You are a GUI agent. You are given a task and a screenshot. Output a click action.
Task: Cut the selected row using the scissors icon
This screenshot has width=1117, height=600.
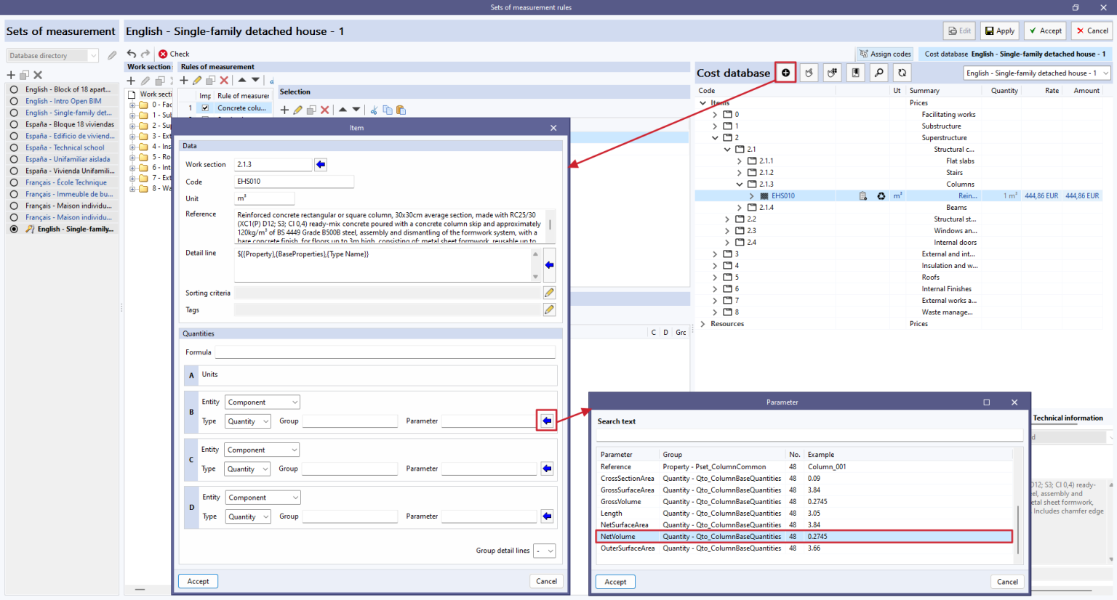click(374, 110)
